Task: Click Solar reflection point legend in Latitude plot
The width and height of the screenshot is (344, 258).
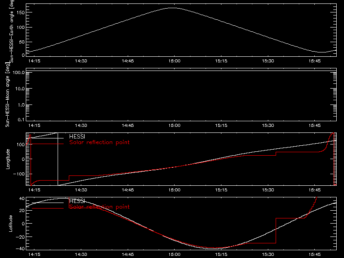Action: [99, 207]
